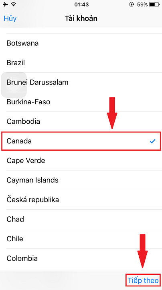The height and width of the screenshot is (290, 162).
Task: Choose Burkina-Faso from the list
Action: tap(81, 102)
